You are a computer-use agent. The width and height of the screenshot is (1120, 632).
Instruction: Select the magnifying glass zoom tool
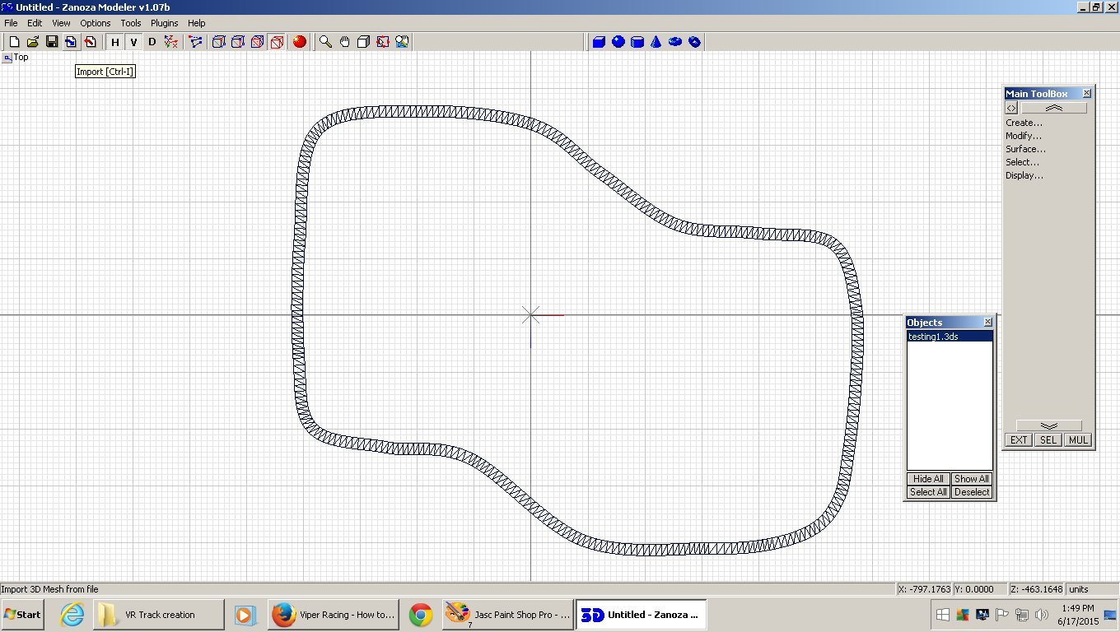point(325,42)
